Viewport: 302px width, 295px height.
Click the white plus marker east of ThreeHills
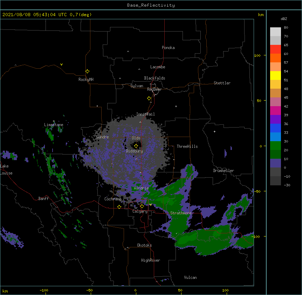(x=214, y=131)
